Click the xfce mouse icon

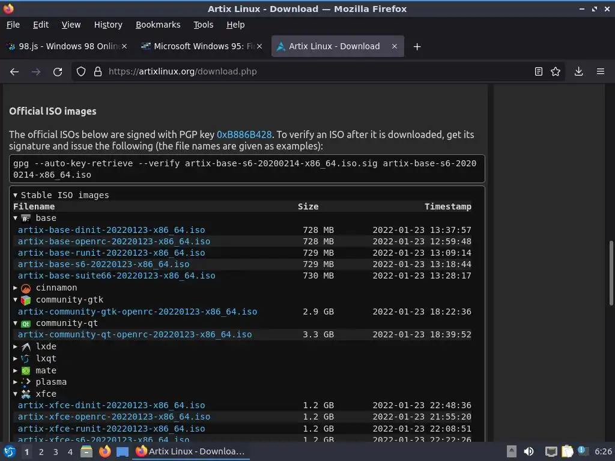coord(26,394)
